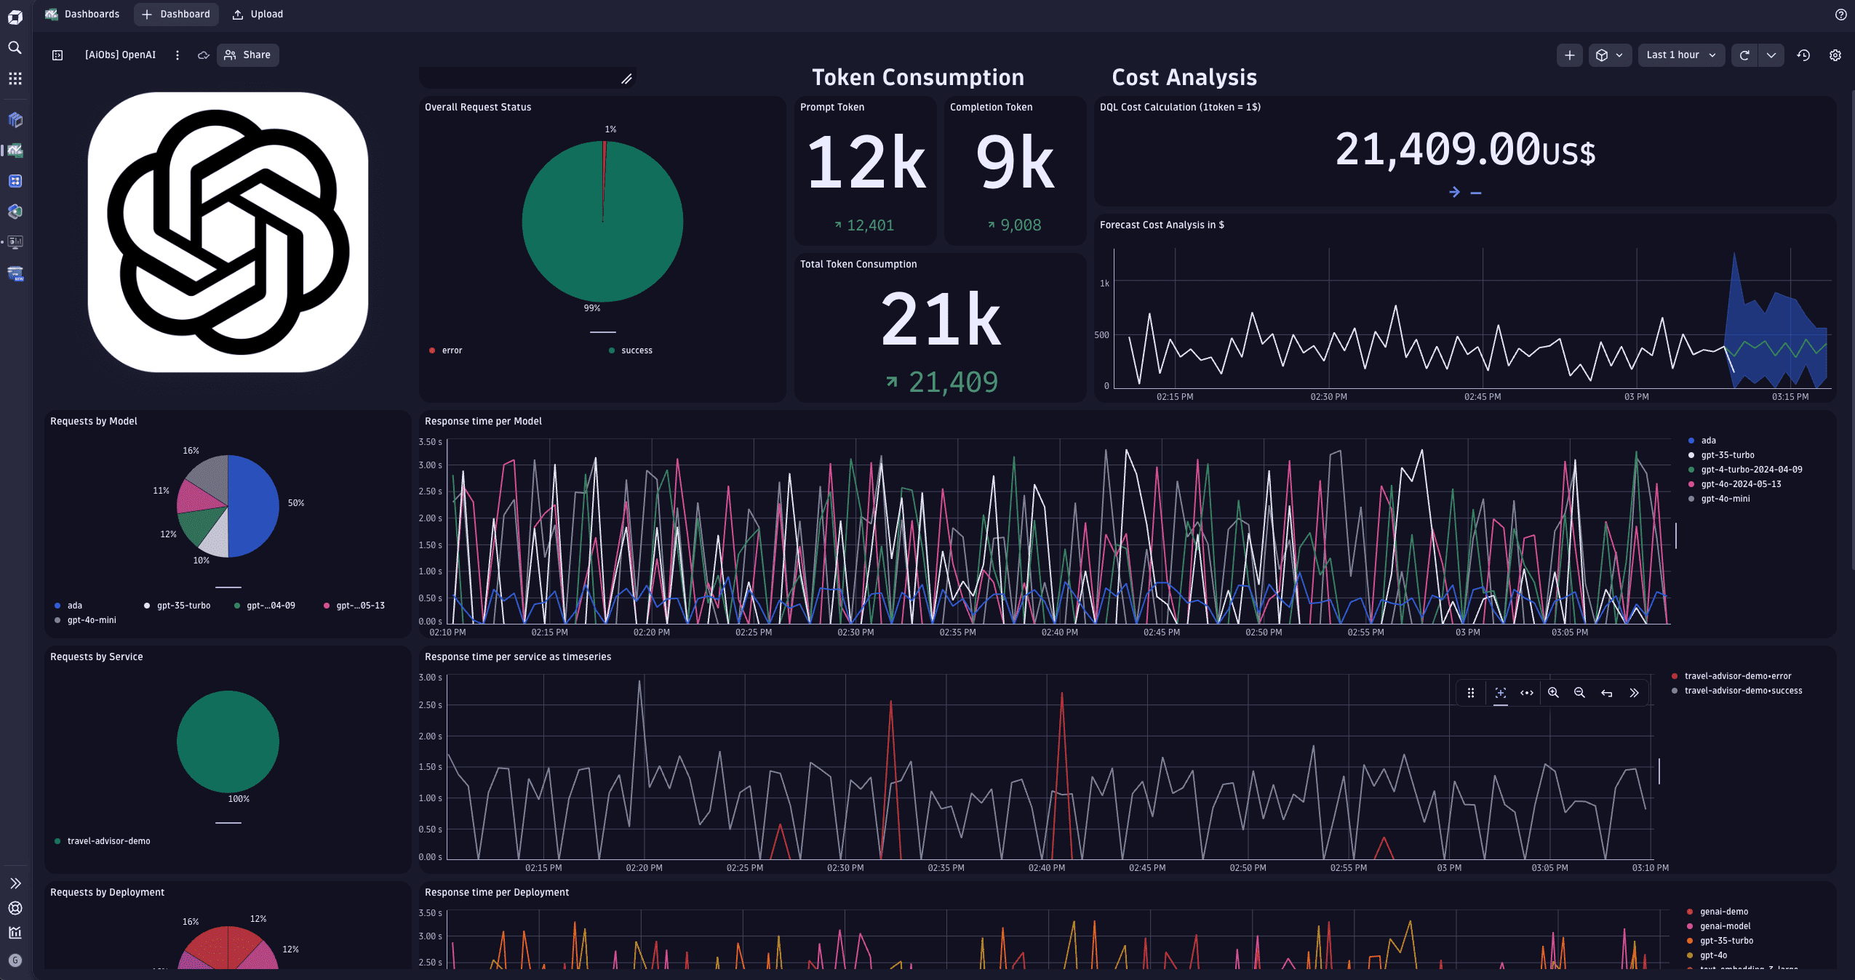Open the sidebar app marked NEW
Viewport: 1855px width, 980px height.
pos(15,273)
